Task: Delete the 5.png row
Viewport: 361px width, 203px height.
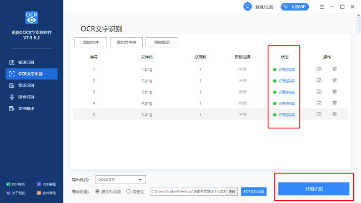Action: point(334,114)
